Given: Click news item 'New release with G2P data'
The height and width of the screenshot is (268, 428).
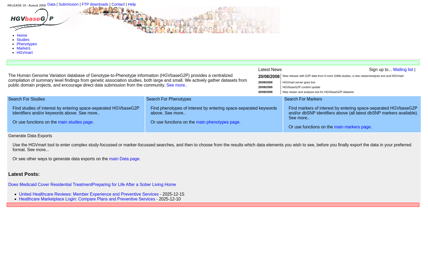Looking at the screenshot, I should (x=343, y=76).
